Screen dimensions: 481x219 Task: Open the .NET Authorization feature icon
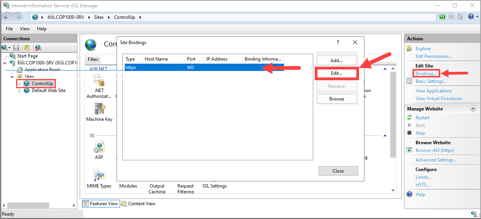[99, 81]
